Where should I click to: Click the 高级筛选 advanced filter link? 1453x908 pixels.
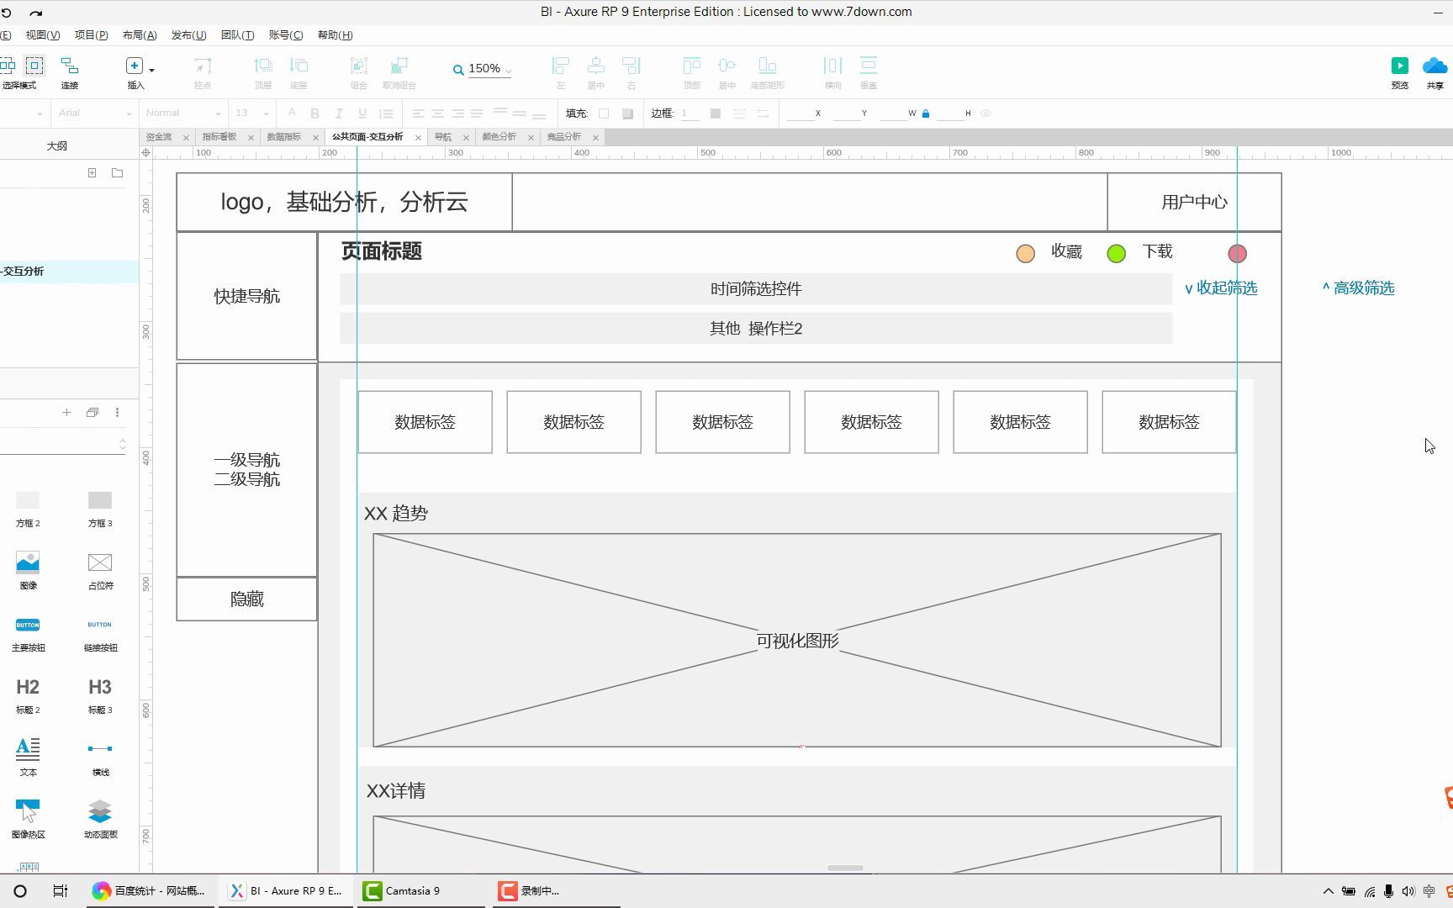tap(1358, 288)
